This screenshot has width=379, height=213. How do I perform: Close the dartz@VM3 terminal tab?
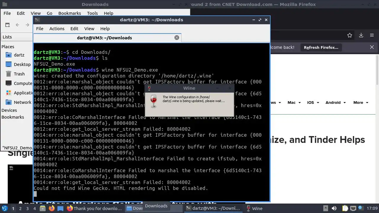[177, 38]
